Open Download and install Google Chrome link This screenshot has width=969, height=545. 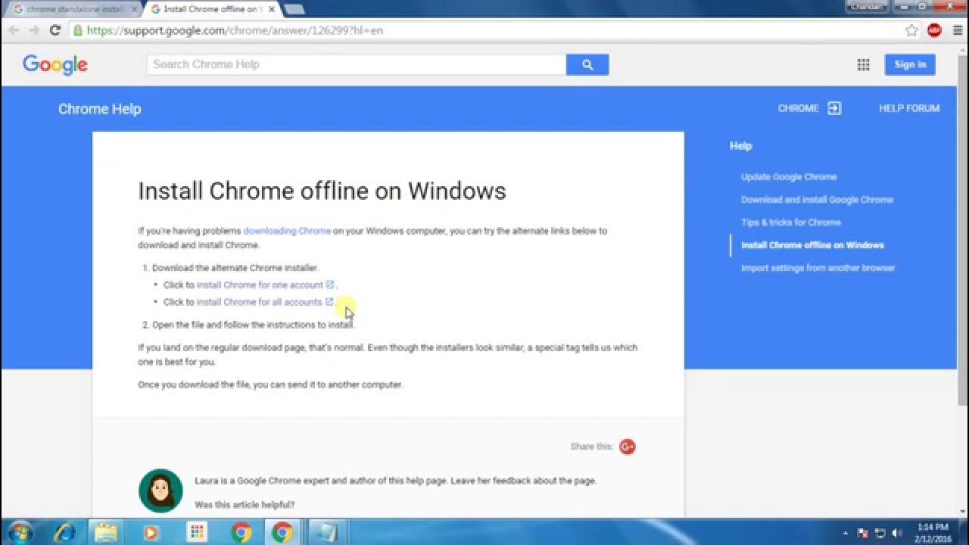pyautogui.click(x=817, y=199)
